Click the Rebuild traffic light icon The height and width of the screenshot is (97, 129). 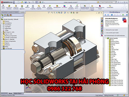pos(40,2)
